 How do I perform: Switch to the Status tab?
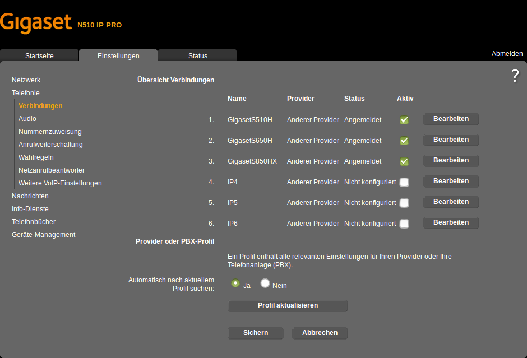coord(196,55)
